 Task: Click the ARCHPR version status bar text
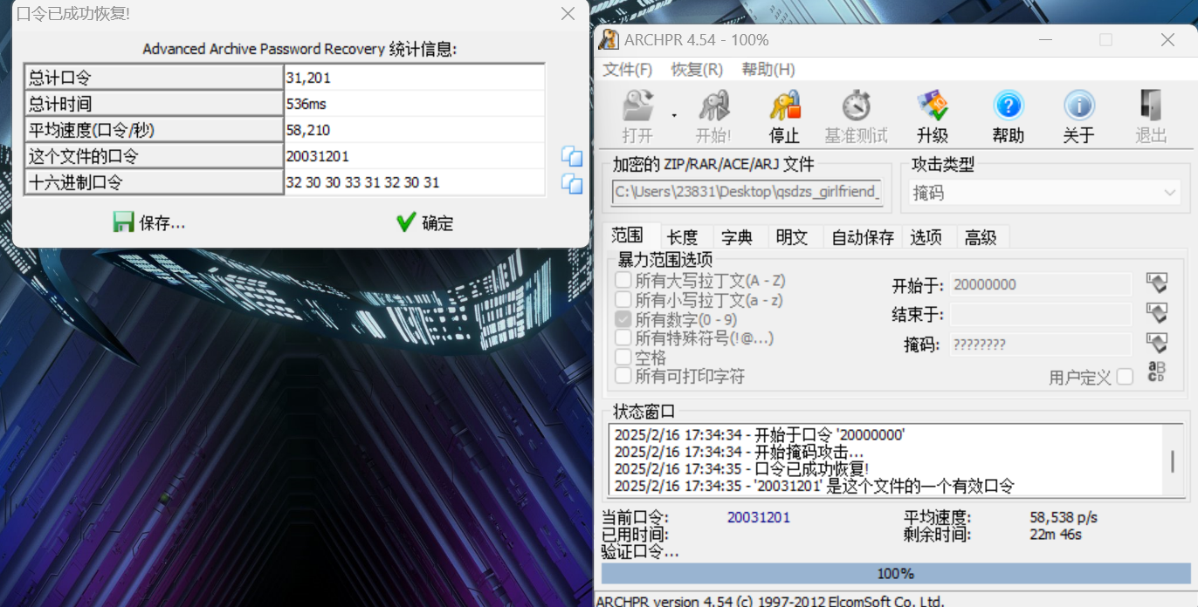pos(770,601)
